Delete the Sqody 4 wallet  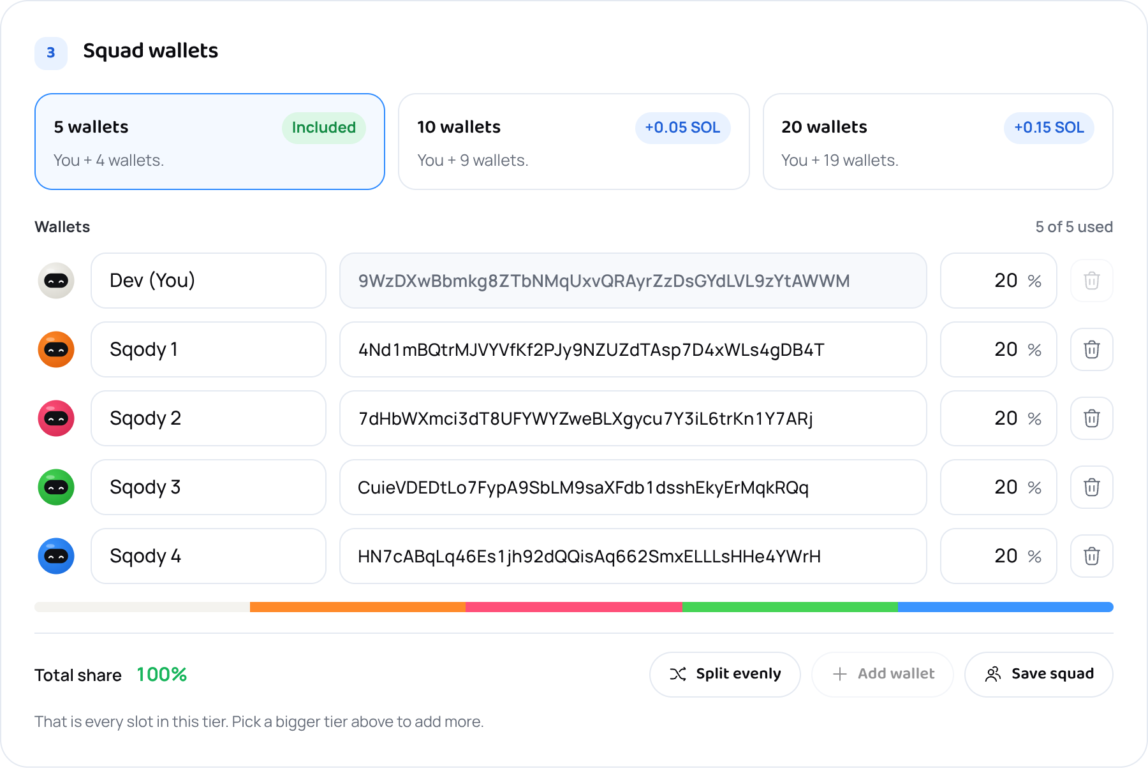(1091, 556)
